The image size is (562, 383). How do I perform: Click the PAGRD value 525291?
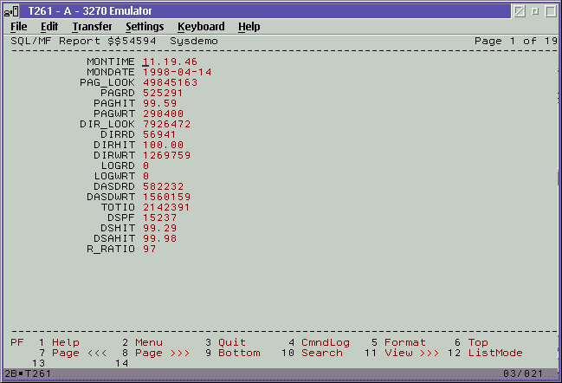(x=163, y=93)
